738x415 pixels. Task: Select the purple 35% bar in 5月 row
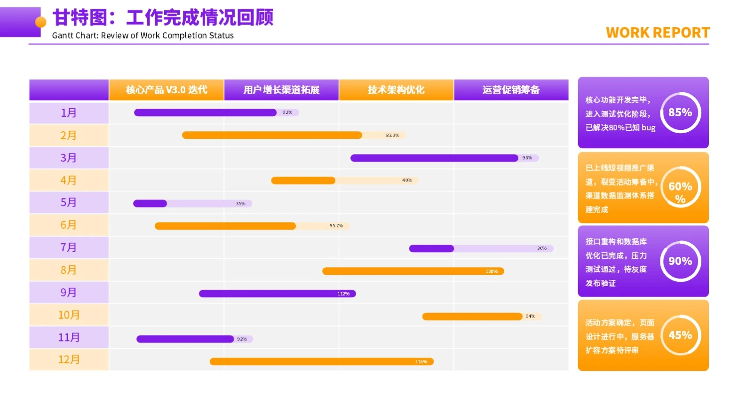click(150, 203)
